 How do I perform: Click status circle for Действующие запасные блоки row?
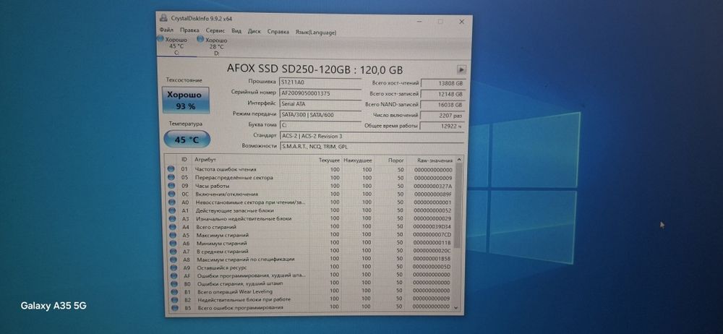click(172, 211)
